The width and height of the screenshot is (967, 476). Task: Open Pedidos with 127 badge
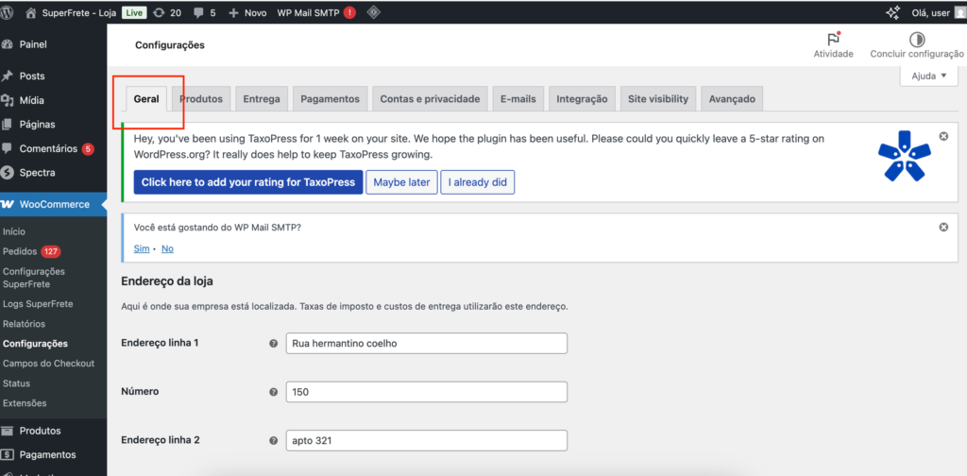[x=31, y=251]
